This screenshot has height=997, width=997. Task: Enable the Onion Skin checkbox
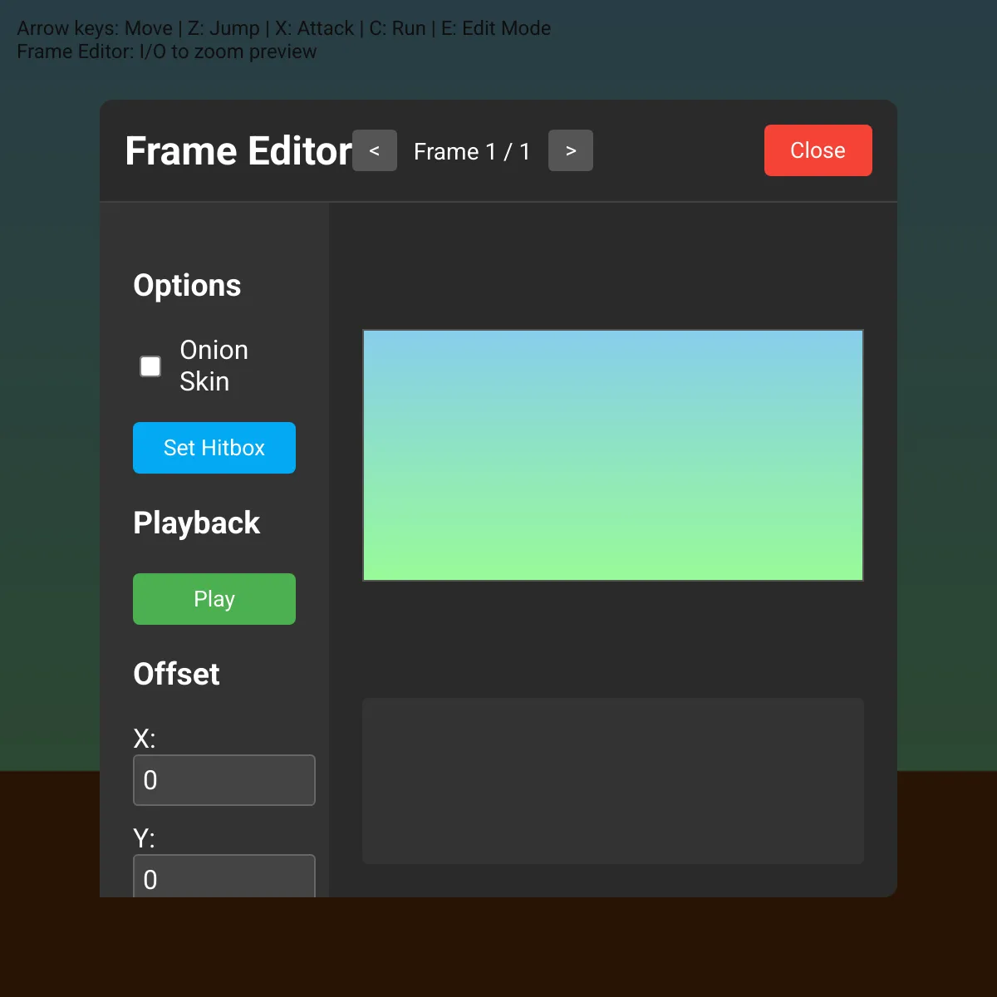150,366
